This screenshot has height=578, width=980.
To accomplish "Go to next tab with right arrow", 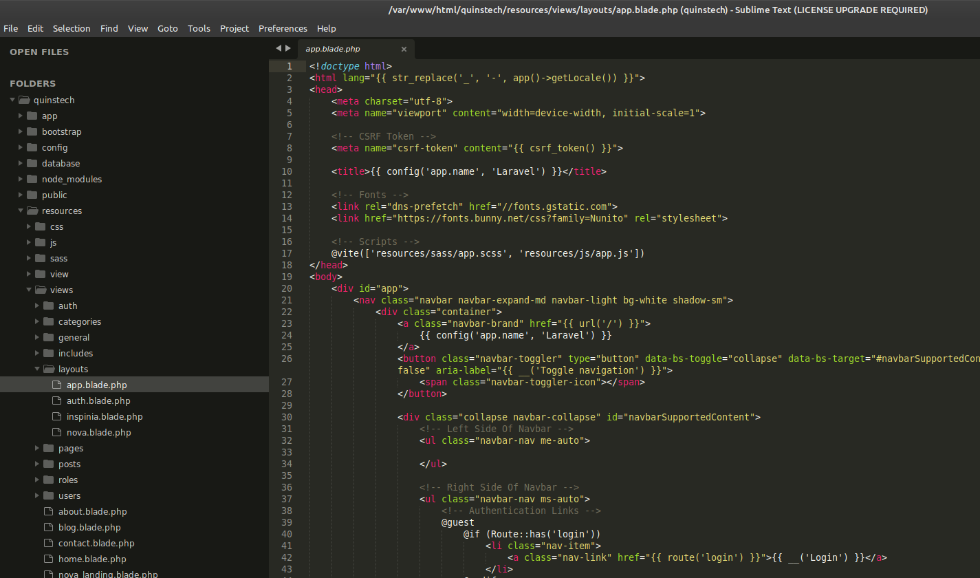I will [287, 48].
